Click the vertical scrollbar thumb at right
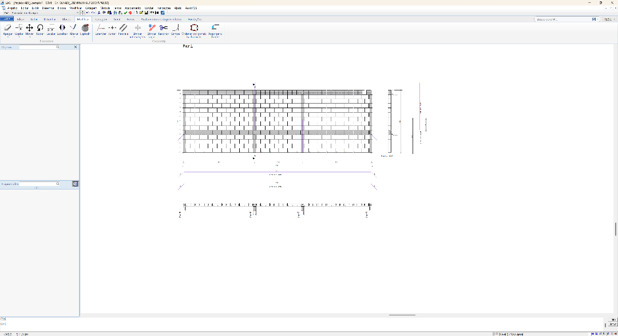This screenshot has height=336, width=618. [x=616, y=229]
